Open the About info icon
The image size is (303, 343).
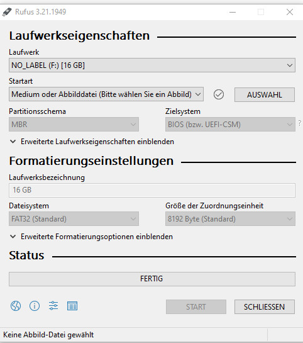(x=35, y=306)
